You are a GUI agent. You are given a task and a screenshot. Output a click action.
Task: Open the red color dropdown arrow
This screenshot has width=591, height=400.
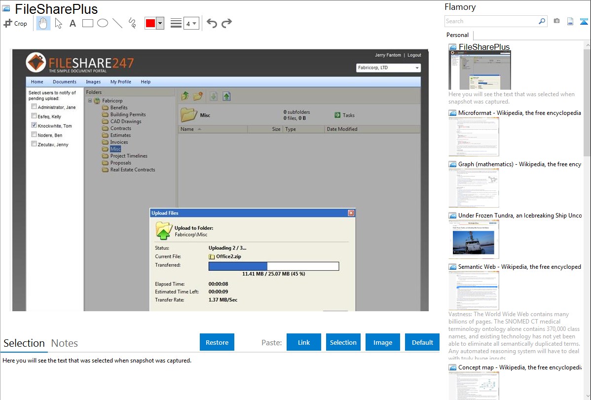click(x=160, y=23)
